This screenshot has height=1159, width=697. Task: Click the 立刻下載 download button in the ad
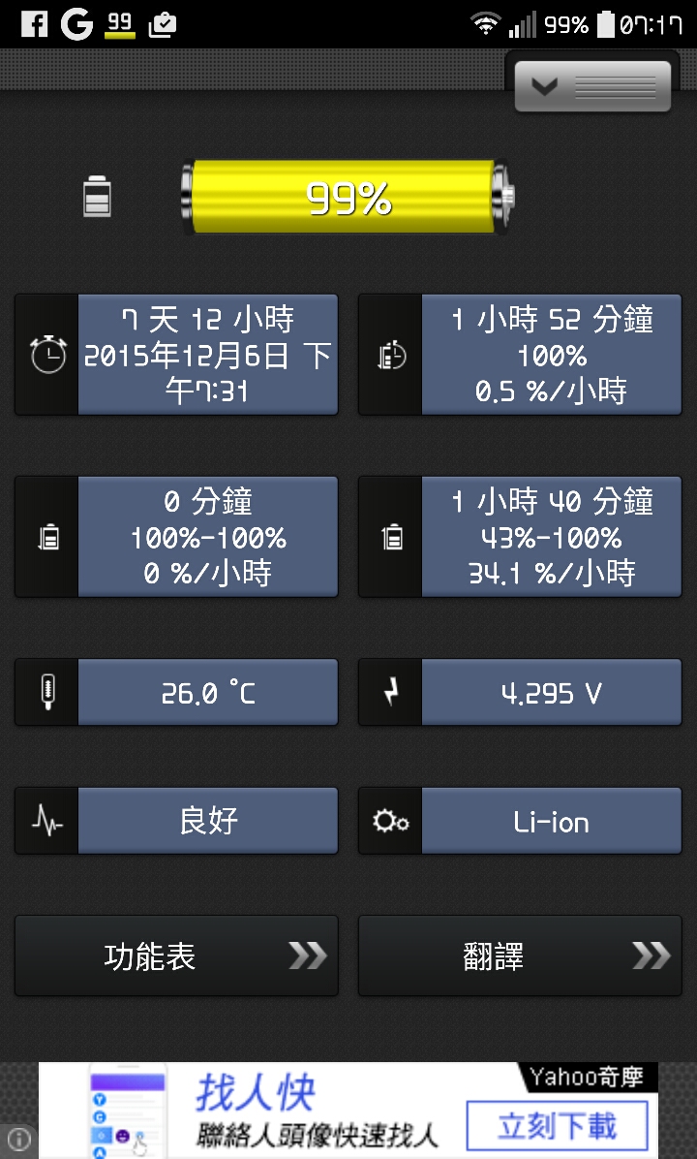[x=558, y=1127]
